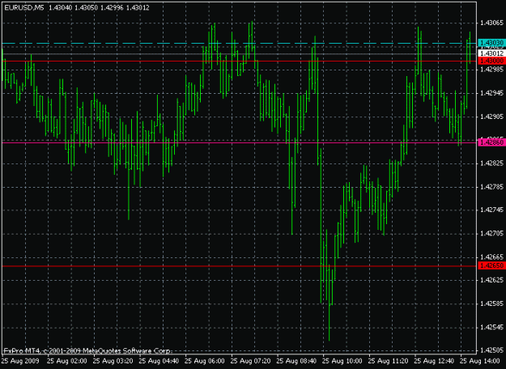Select the pink 1.42860 price label

point(491,142)
